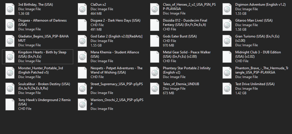
Task: Select 'Dissidia 012 - Duodecim Final Fantasy' name text
Action: point(185,22)
